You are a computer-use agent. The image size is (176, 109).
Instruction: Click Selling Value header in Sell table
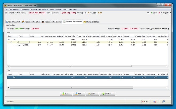[x=69, y=74]
